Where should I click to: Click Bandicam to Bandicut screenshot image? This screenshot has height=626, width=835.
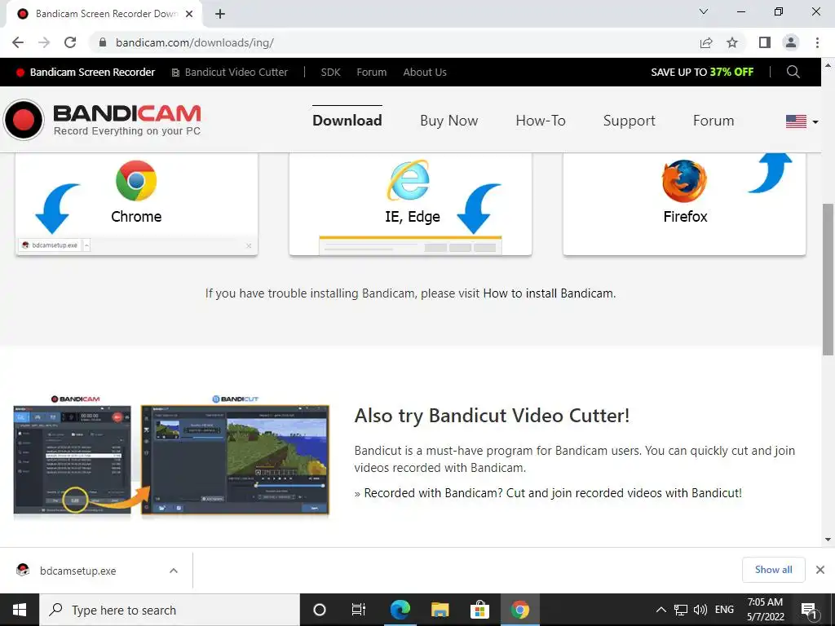[x=171, y=456]
